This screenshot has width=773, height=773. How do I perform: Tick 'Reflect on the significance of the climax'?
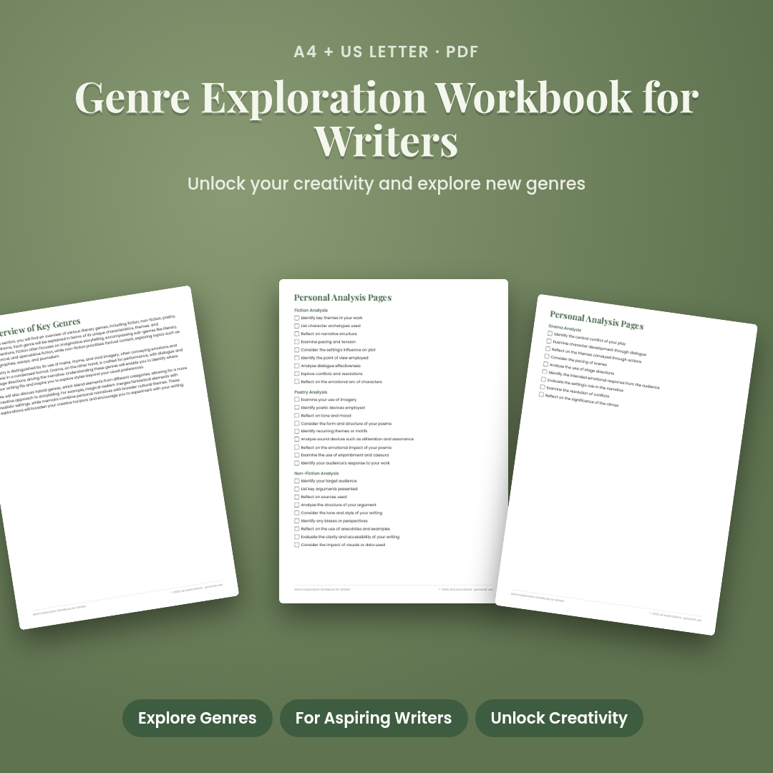pos(541,394)
